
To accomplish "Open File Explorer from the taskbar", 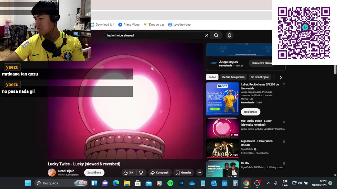I will [127, 183].
